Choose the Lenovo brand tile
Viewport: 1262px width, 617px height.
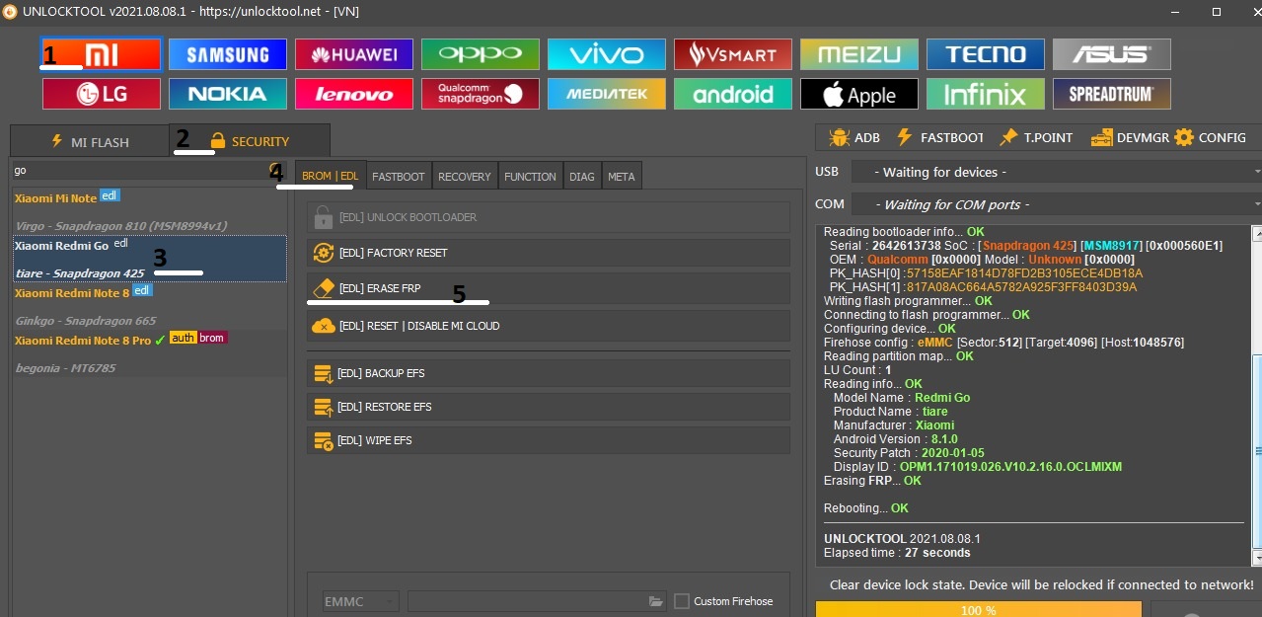click(354, 94)
